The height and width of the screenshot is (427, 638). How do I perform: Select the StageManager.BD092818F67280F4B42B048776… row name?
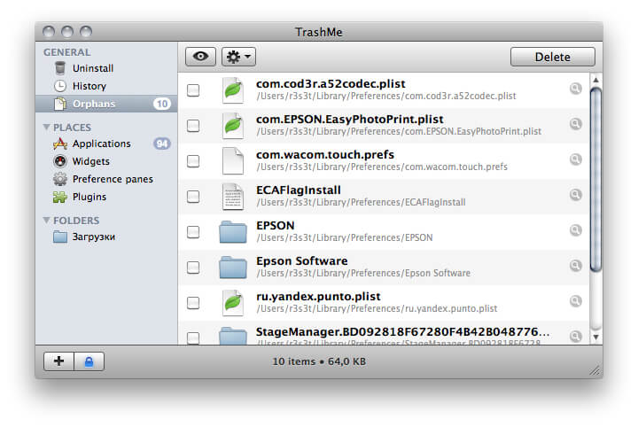(x=402, y=332)
